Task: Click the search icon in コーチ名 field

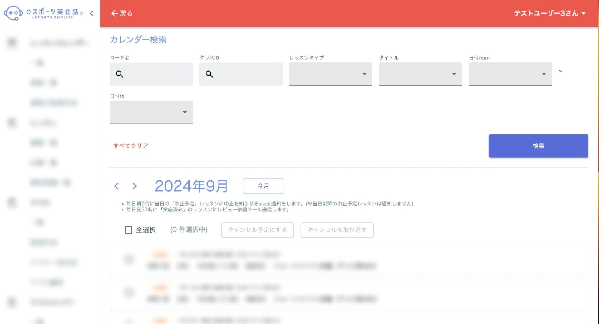Action: click(119, 74)
